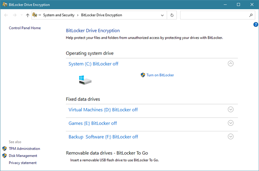
Task: Open the Privacy statement link
Action: (23, 163)
